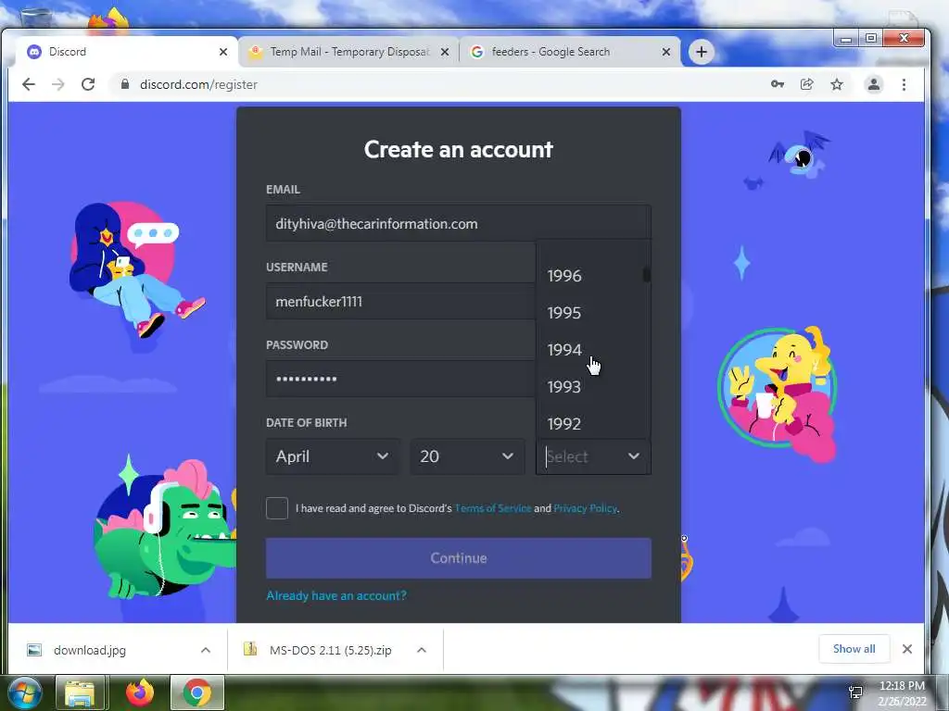Click the year Select dropdown
949x711 pixels.
click(593, 456)
